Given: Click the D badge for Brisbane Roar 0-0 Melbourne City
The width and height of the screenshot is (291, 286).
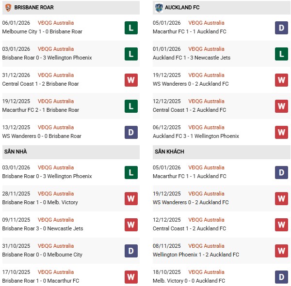Looking at the screenshot, I should coord(131,251).
